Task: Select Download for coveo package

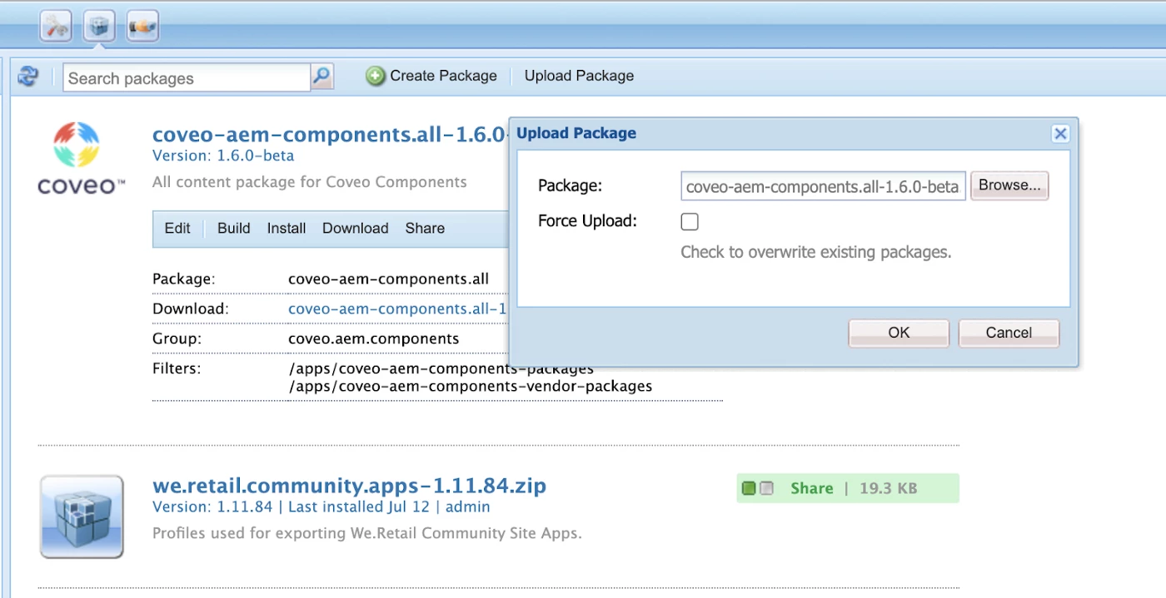Action: click(356, 228)
